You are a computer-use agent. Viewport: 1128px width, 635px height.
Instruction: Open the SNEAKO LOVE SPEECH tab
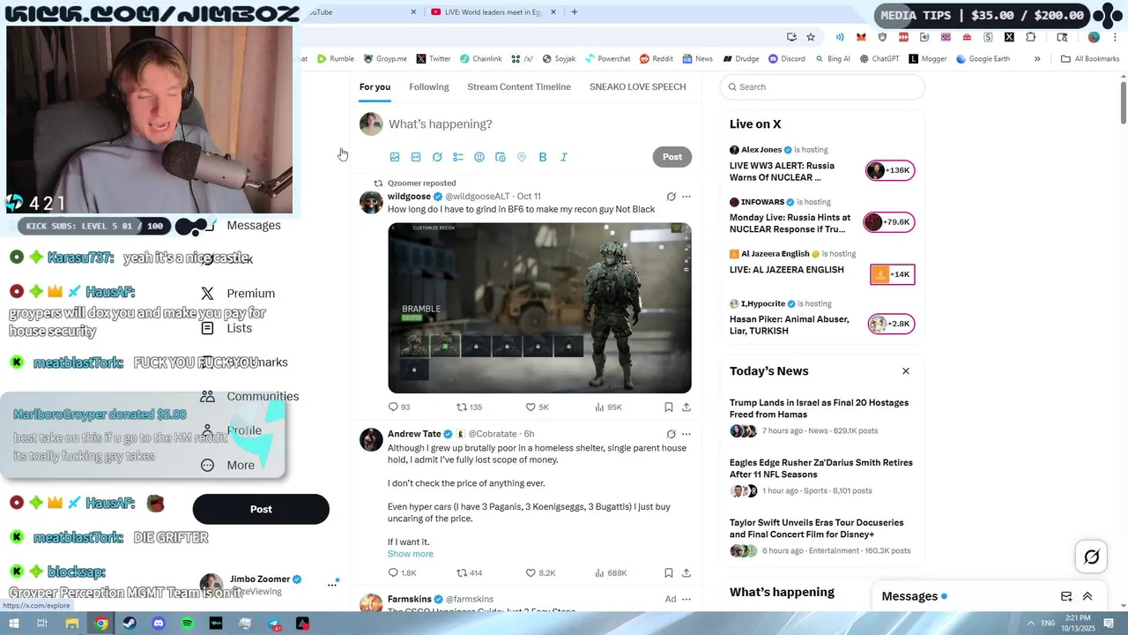point(638,86)
